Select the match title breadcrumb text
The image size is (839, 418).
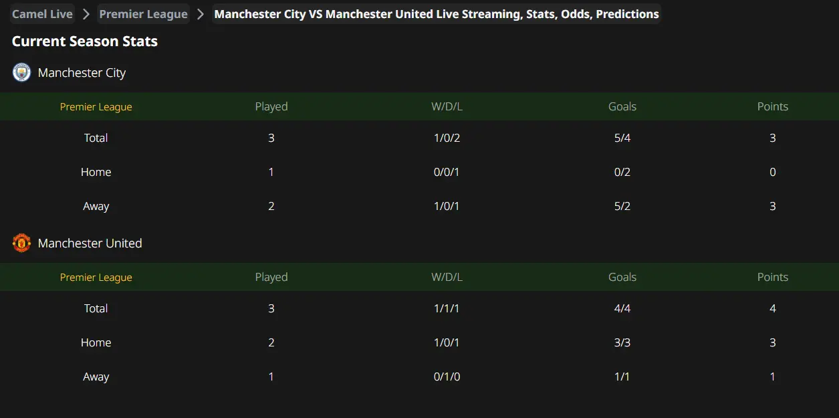pyautogui.click(x=437, y=14)
